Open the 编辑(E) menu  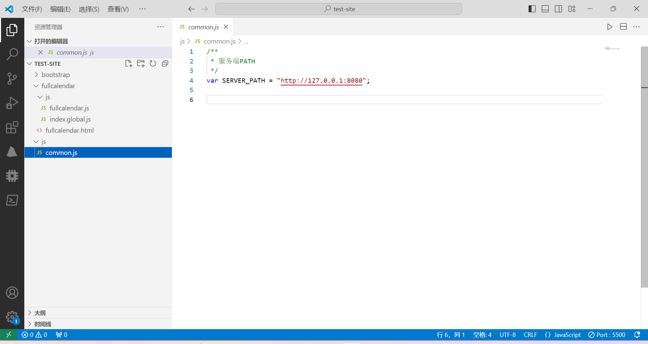60,9
